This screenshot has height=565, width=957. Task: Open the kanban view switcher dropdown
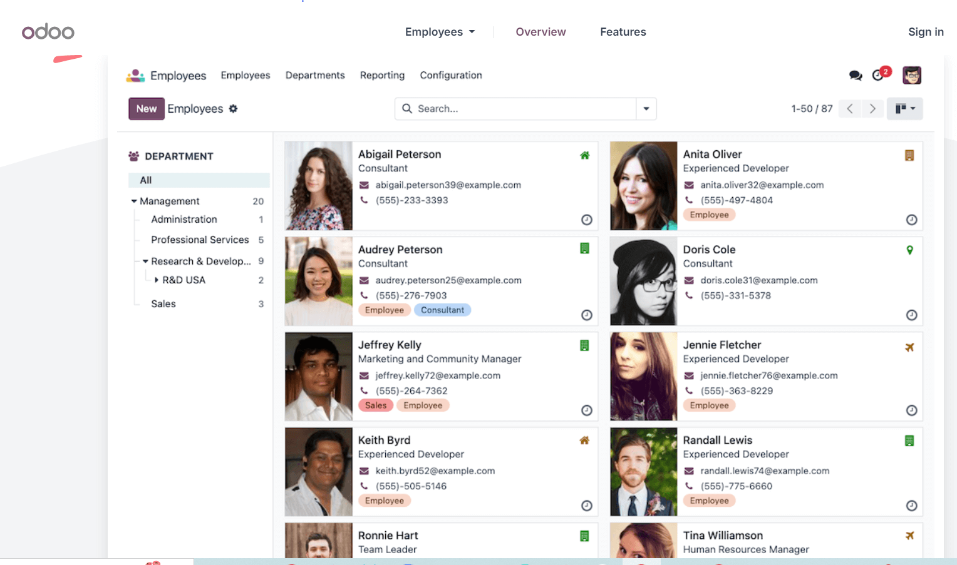(x=905, y=109)
